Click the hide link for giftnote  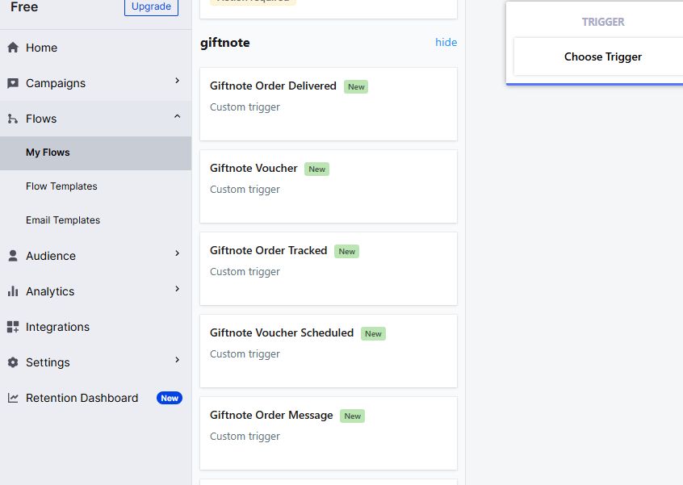pyautogui.click(x=446, y=42)
